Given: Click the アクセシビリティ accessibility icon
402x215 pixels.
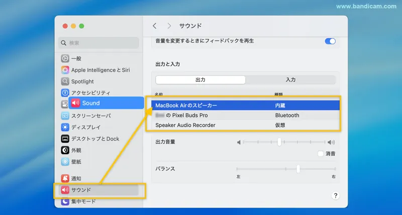Looking at the screenshot, I should point(65,93).
